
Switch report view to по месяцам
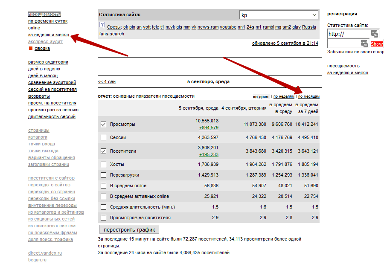(x=308, y=97)
